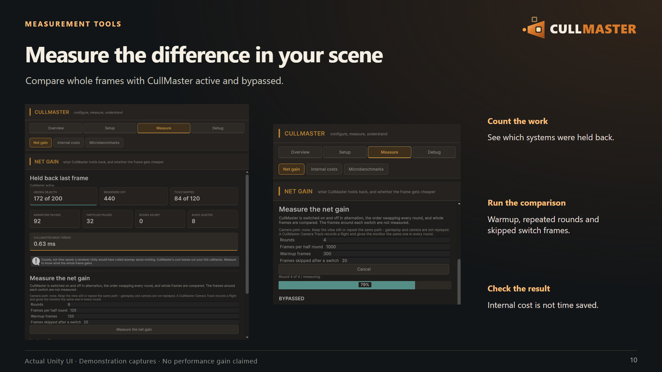Image resolution: width=662 pixels, height=372 pixels.
Task: Click the Cancel button in the right capture
Action: tap(364, 269)
